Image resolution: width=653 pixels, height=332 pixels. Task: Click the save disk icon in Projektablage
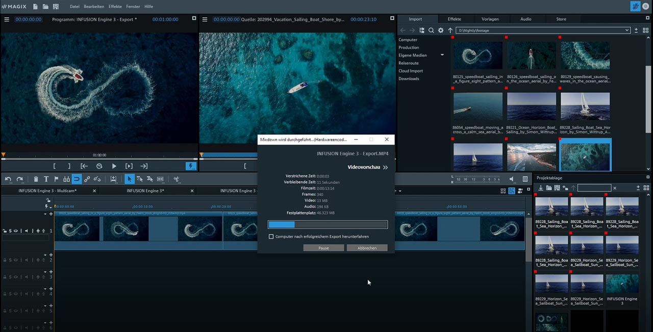tap(557, 188)
